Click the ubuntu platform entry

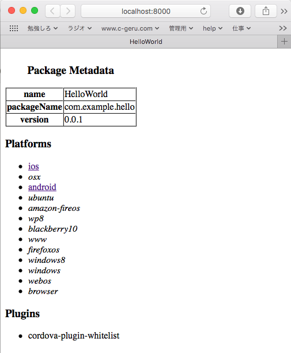point(41,198)
